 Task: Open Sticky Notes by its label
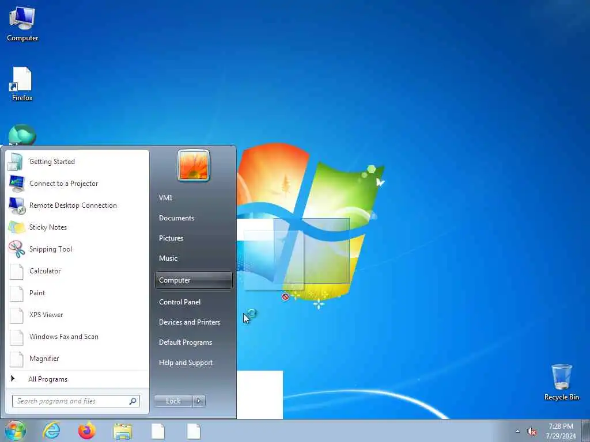pos(48,227)
